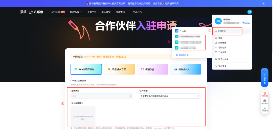Click 关注我们 sidebar button

pyautogui.click(x=264, y=102)
